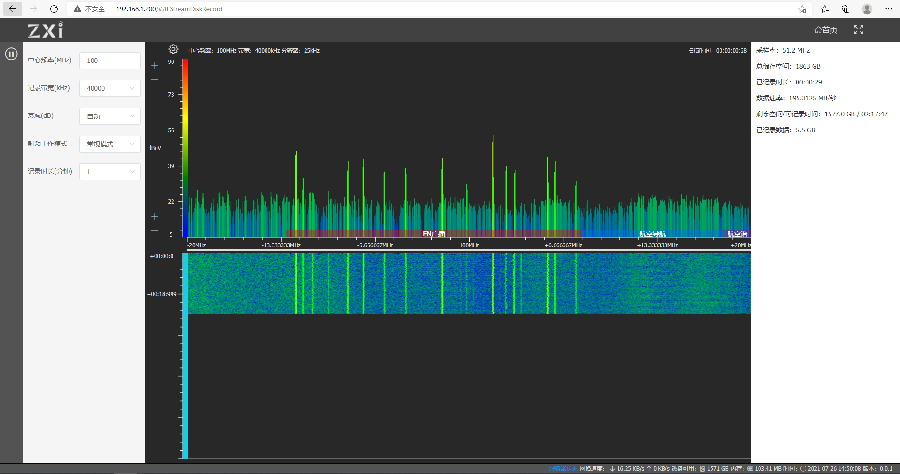This screenshot has height=474, width=900.
Task: Click the 不安全 security warning icon
Action: [x=78, y=9]
